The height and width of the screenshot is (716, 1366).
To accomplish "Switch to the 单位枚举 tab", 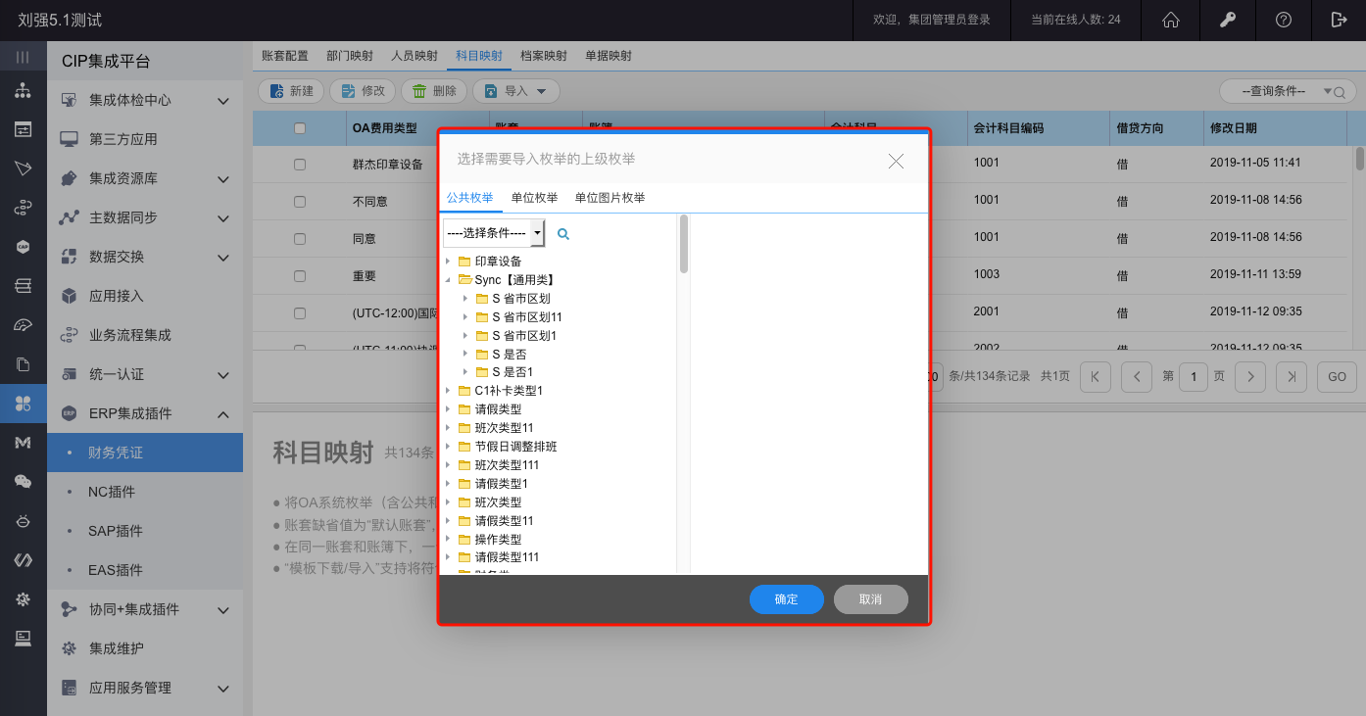I will tap(534, 198).
